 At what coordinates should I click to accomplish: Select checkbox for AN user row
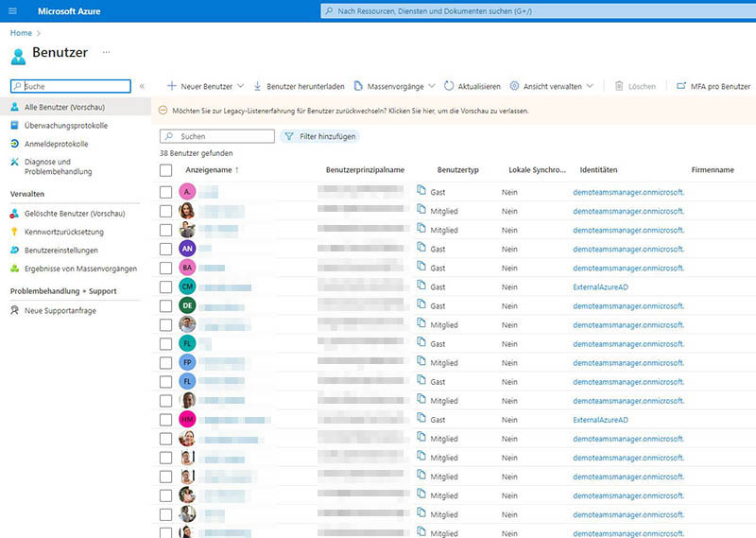click(166, 249)
